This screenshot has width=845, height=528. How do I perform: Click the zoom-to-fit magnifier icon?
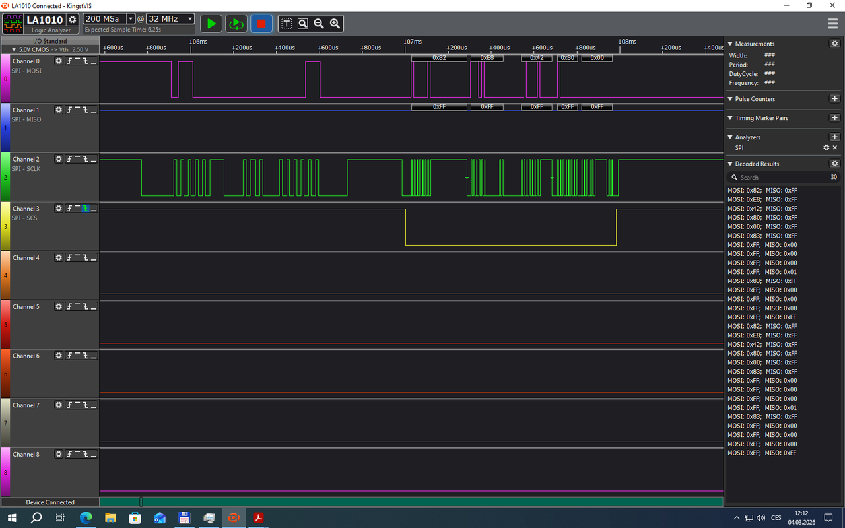[x=302, y=24]
